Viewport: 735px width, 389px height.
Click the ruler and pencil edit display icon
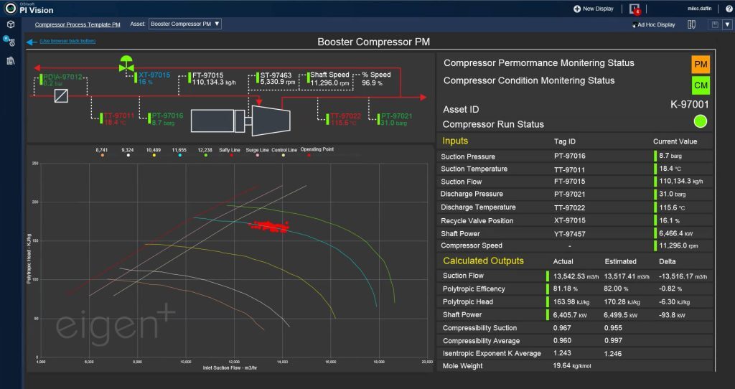[x=691, y=24]
